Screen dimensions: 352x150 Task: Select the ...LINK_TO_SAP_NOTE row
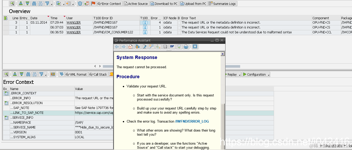click(x=138, y=113)
